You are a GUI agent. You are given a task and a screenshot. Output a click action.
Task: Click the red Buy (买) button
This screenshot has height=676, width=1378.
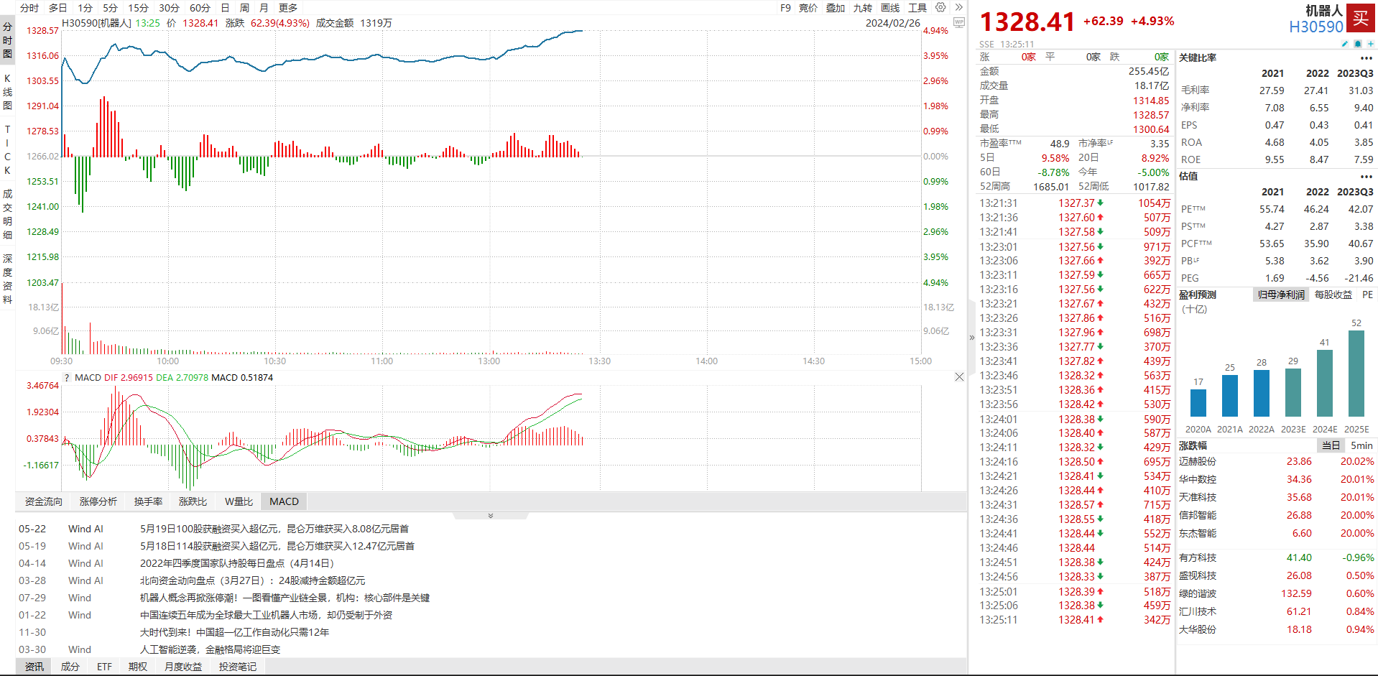tap(1361, 18)
